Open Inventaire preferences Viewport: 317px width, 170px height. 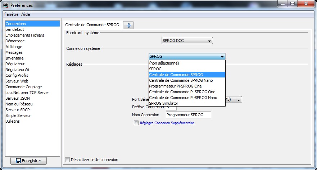pos(32,58)
